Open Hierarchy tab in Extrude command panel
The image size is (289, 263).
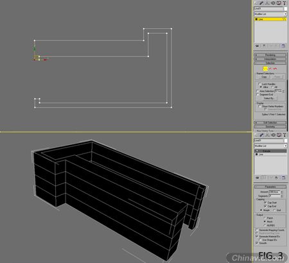click(267, 135)
